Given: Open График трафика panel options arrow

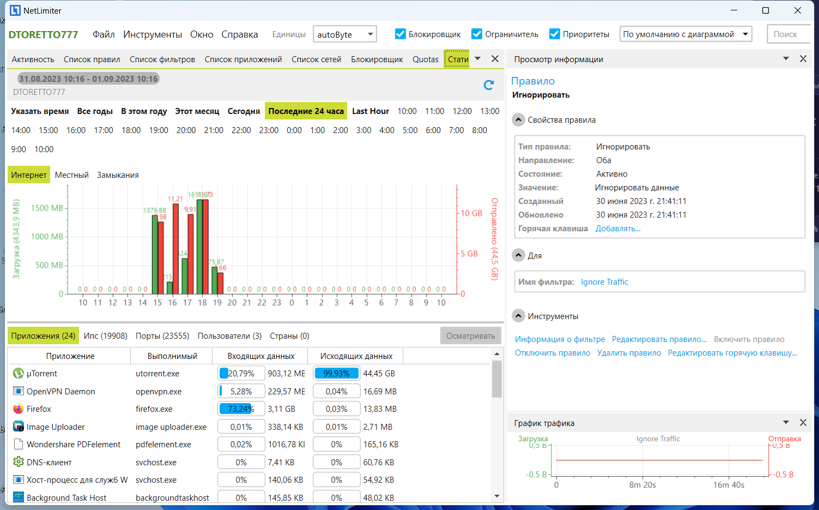Looking at the screenshot, I should point(786,422).
